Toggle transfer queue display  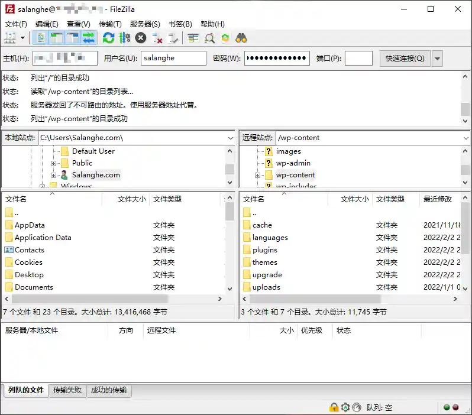89,38
